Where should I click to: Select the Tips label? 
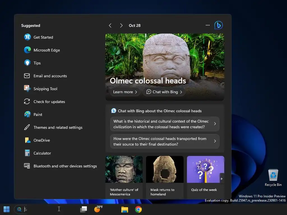[37, 63]
